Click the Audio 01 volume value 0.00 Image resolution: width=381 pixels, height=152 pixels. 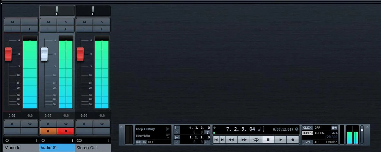(x=48, y=116)
